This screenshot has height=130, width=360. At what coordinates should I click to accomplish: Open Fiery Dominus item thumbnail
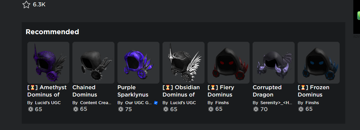229,62
